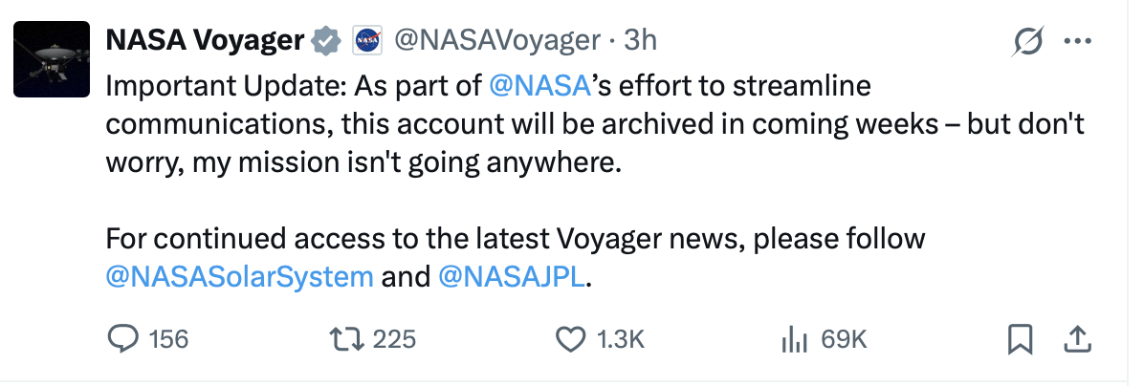The image size is (1144, 386).
Task: Click the NASA Voyager display name
Action: 205,40
